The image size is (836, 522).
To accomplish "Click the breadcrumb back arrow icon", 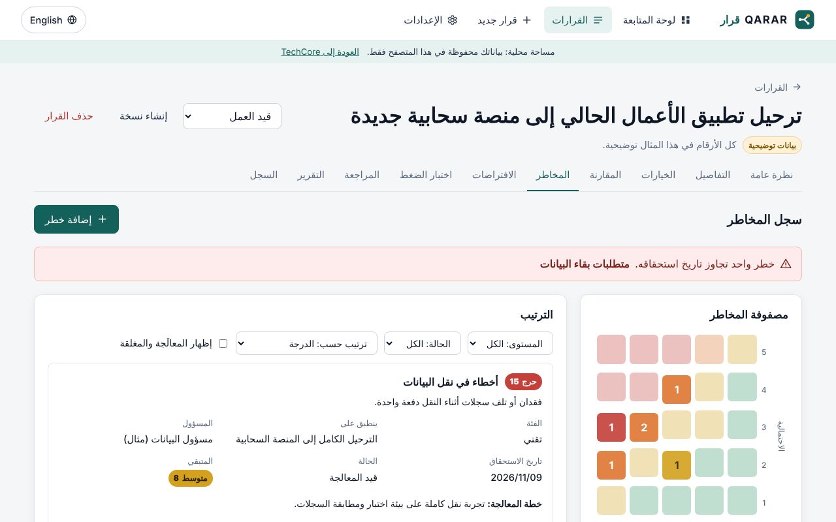I will tap(797, 87).
